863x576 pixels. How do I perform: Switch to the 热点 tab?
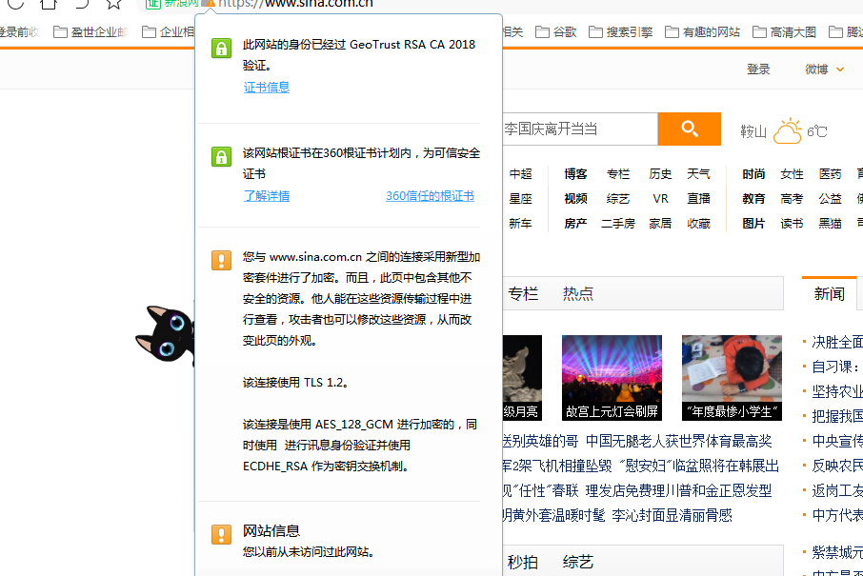click(577, 294)
